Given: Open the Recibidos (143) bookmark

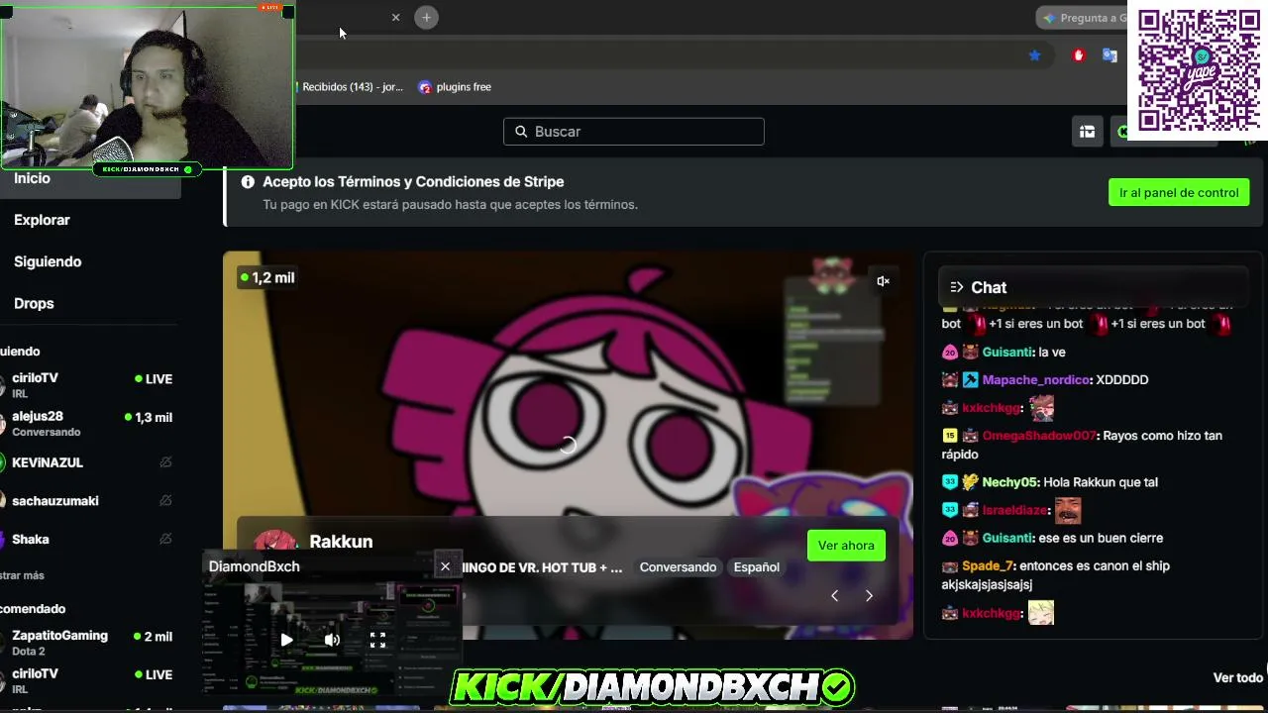Looking at the screenshot, I should pyautogui.click(x=350, y=87).
